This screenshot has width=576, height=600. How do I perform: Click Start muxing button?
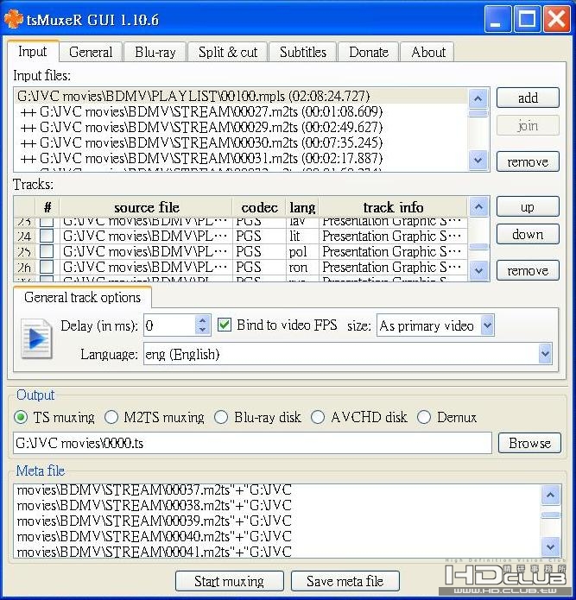coord(229,581)
